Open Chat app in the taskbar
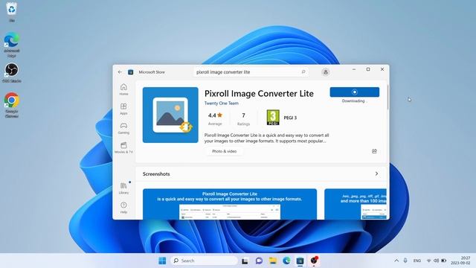 (259, 261)
